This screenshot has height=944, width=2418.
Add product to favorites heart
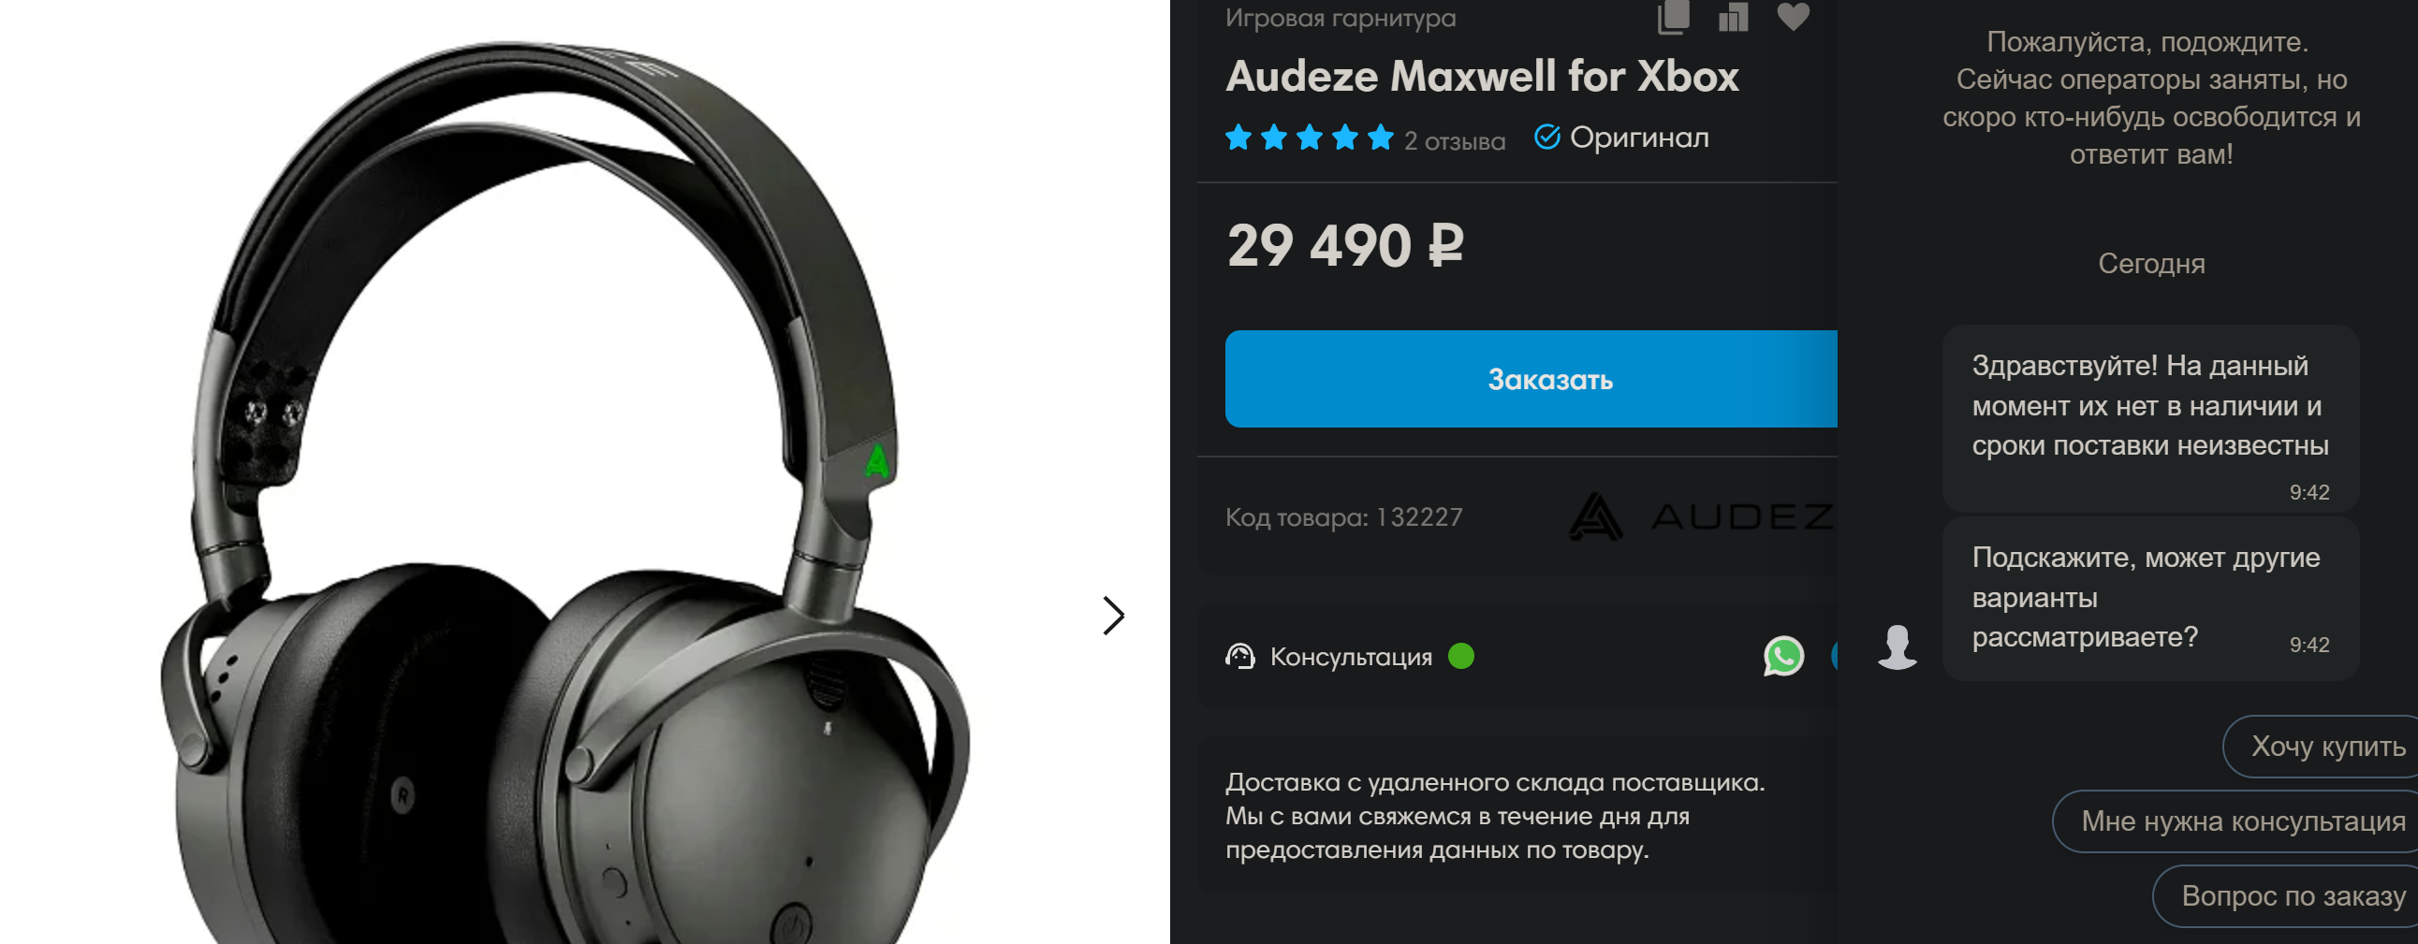click(x=1793, y=16)
